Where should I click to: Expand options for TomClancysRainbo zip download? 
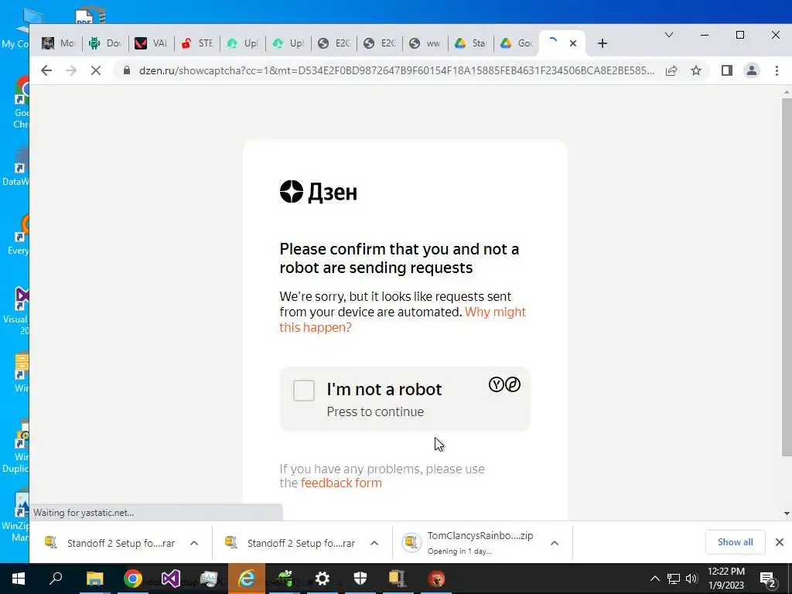coord(554,543)
